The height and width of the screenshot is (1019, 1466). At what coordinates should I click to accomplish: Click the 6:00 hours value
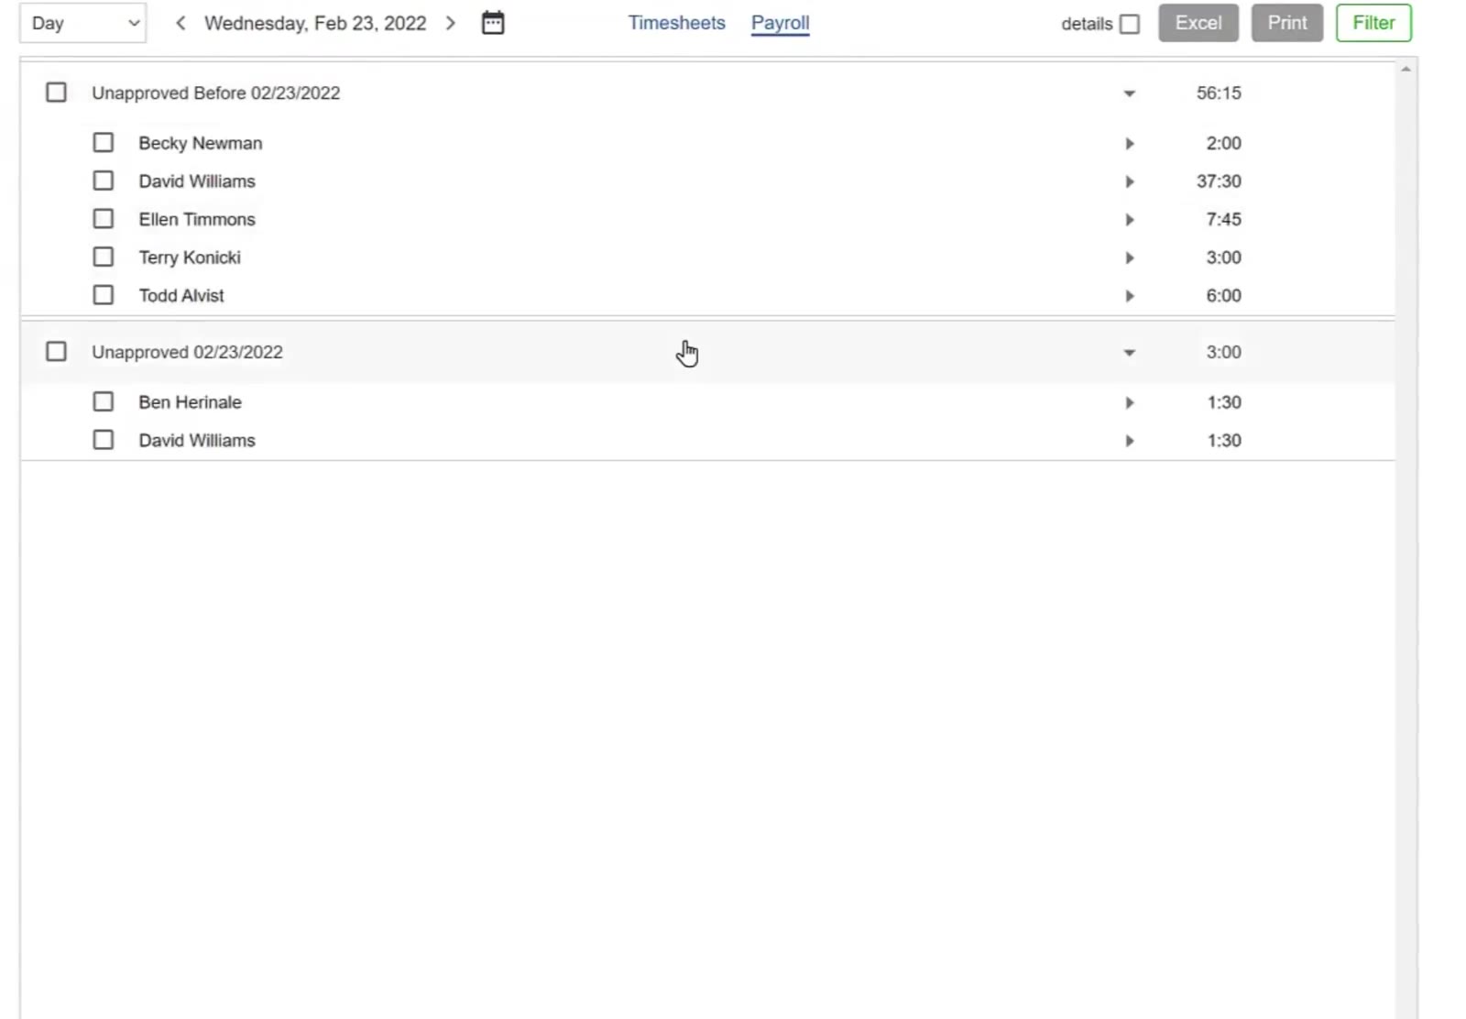[1223, 295]
